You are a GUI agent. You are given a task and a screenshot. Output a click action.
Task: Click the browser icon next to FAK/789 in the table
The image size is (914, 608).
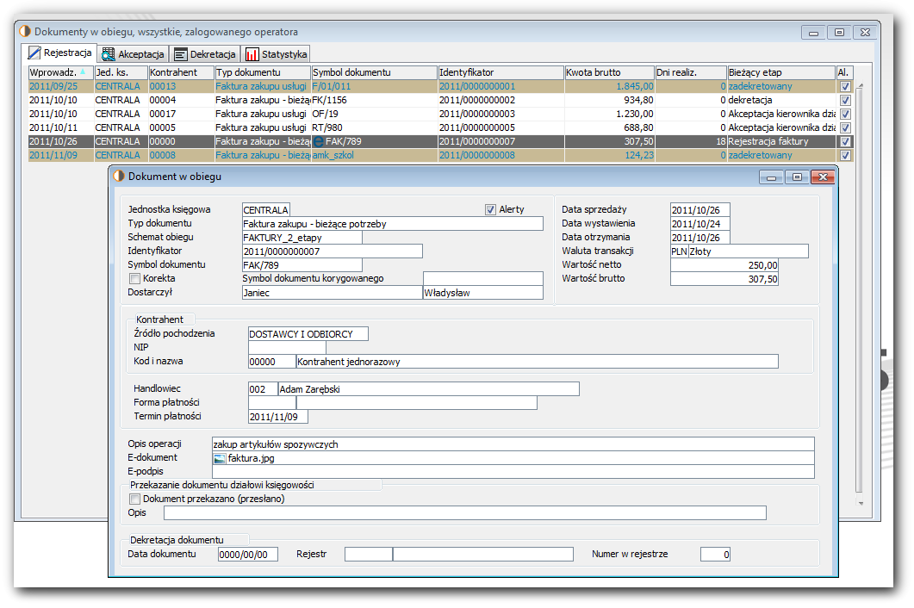(x=318, y=141)
